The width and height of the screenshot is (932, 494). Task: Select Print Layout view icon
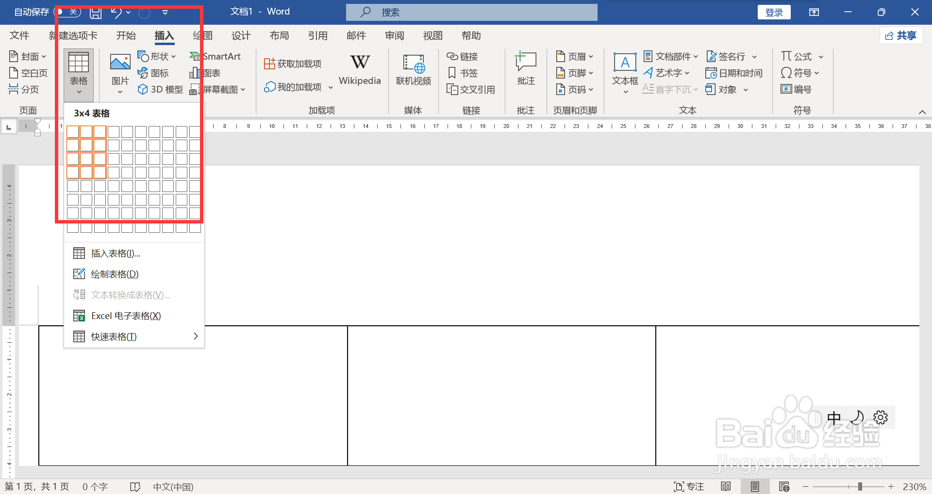(755, 486)
